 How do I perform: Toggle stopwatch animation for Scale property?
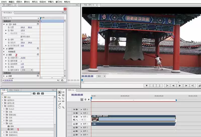point(9,30)
